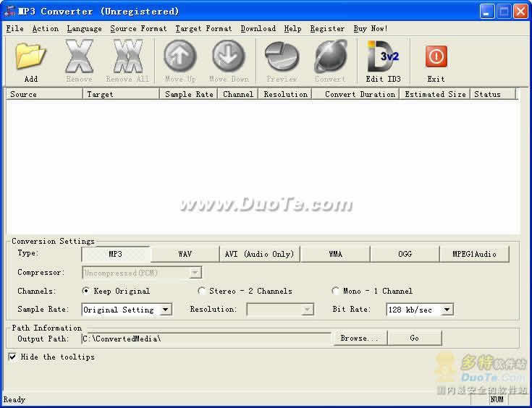Select WAV as conversion type
This screenshot has height=408, width=532.
(x=185, y=254)
